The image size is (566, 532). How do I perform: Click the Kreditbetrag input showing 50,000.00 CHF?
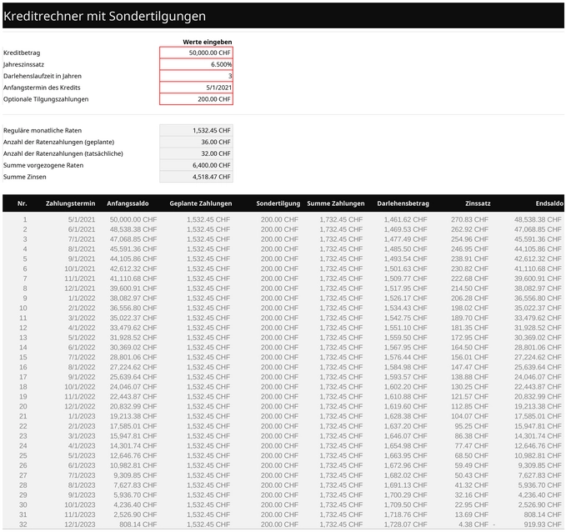pos(196,53)
